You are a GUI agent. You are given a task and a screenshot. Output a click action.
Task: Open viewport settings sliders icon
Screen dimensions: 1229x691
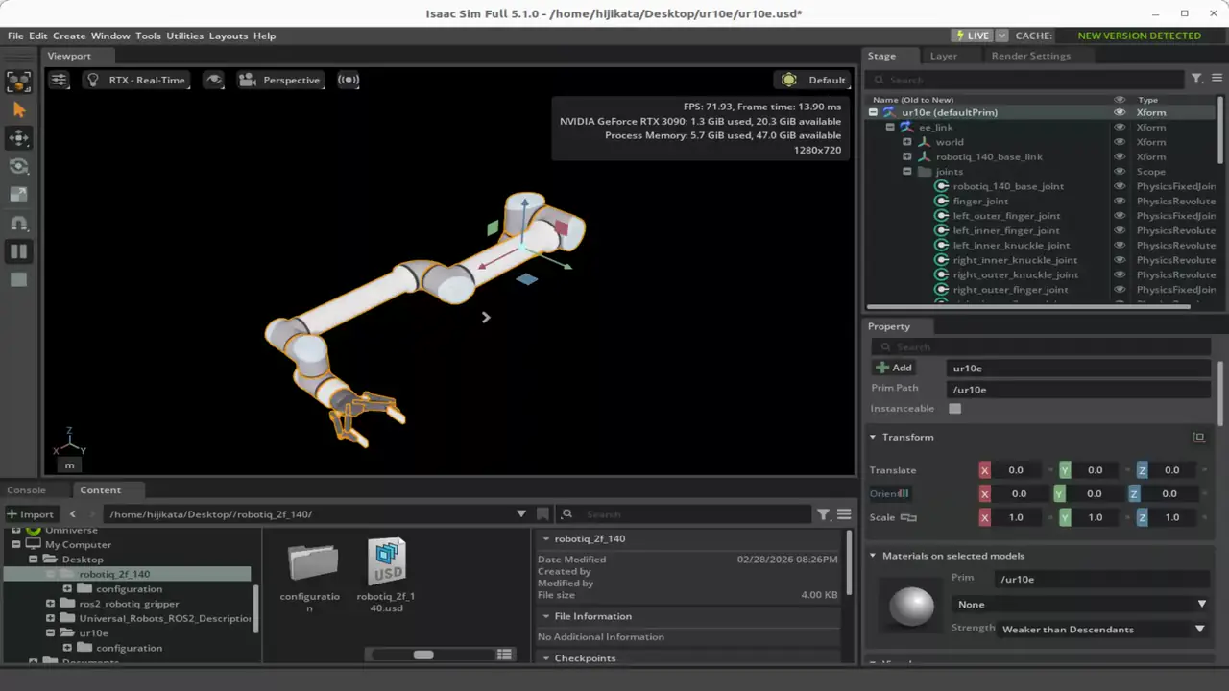coord(60,80)
